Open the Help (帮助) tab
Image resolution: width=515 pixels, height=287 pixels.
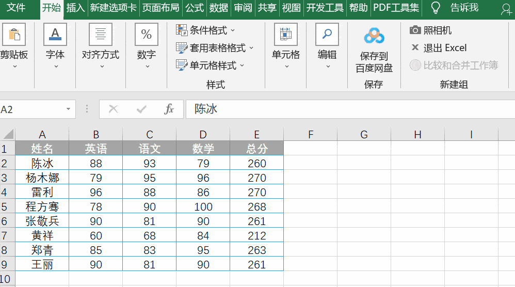pos(358,7)
